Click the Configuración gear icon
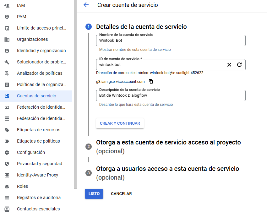 pyautogui.click(x=7, y=152)
